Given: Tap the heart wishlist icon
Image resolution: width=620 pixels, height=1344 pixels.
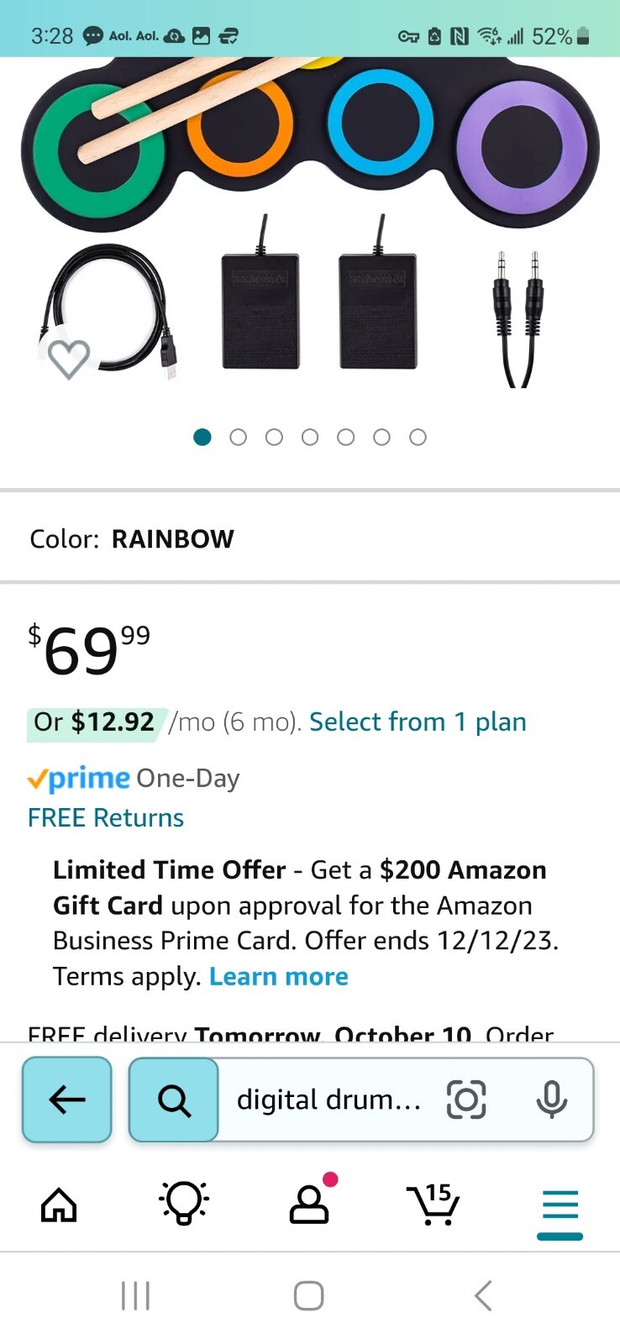Looking at the screenshot, I should coord(68,359).
